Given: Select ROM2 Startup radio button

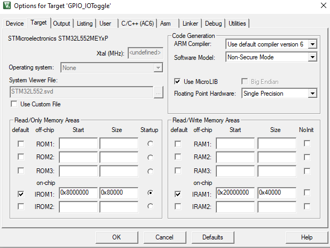Looking at the screenshot, I should pos(150,158).
